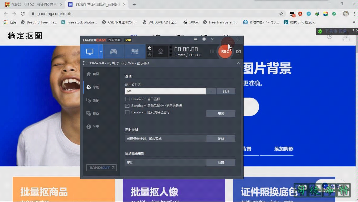This screenshot has height=202, width=358.
Task: Open the Free Transparent bookmark
Action: [x=220, y=22]
